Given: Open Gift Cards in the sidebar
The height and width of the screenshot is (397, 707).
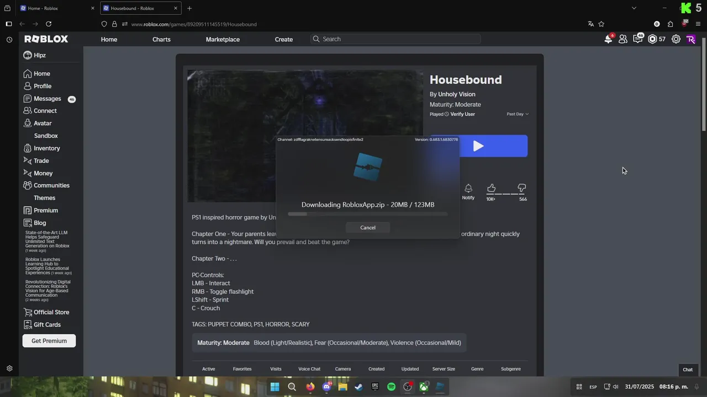Looking at the screenshot, I should (x=47, y=325).
